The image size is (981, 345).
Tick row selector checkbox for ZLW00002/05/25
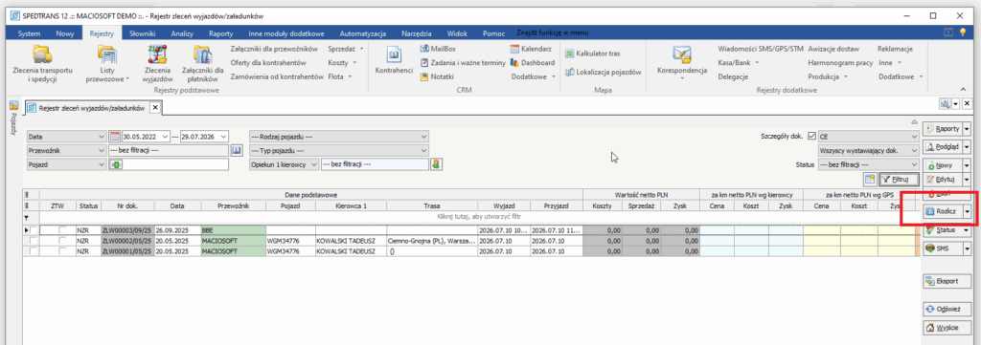pos(34,240)
